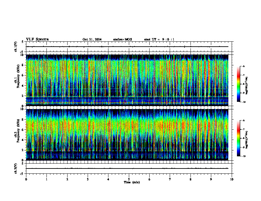
Task: Click the "Time (min)" x-axis label
Action: click(132, 182)
